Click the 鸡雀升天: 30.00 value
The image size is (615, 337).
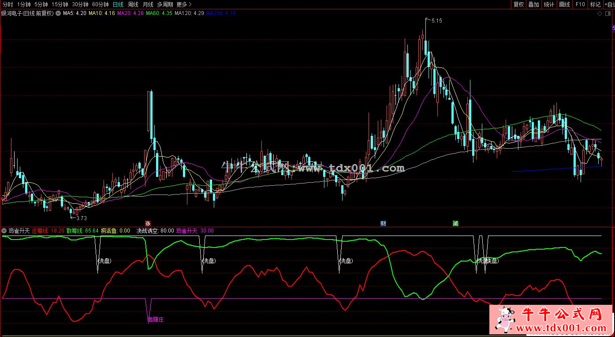[x=195, y=230]
